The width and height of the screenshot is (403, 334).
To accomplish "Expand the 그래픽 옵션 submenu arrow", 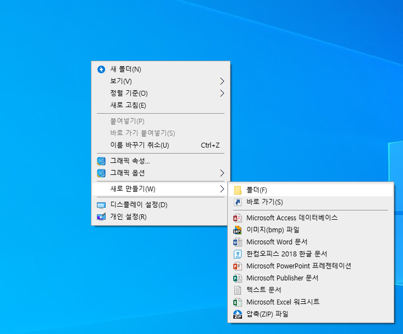I will [222, 173].
